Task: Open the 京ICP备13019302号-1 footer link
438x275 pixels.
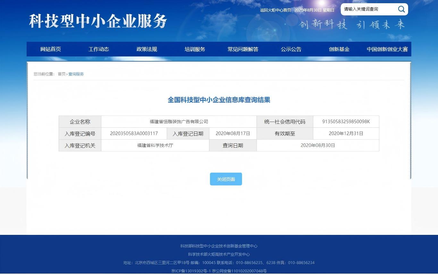Action: (191, 271)
